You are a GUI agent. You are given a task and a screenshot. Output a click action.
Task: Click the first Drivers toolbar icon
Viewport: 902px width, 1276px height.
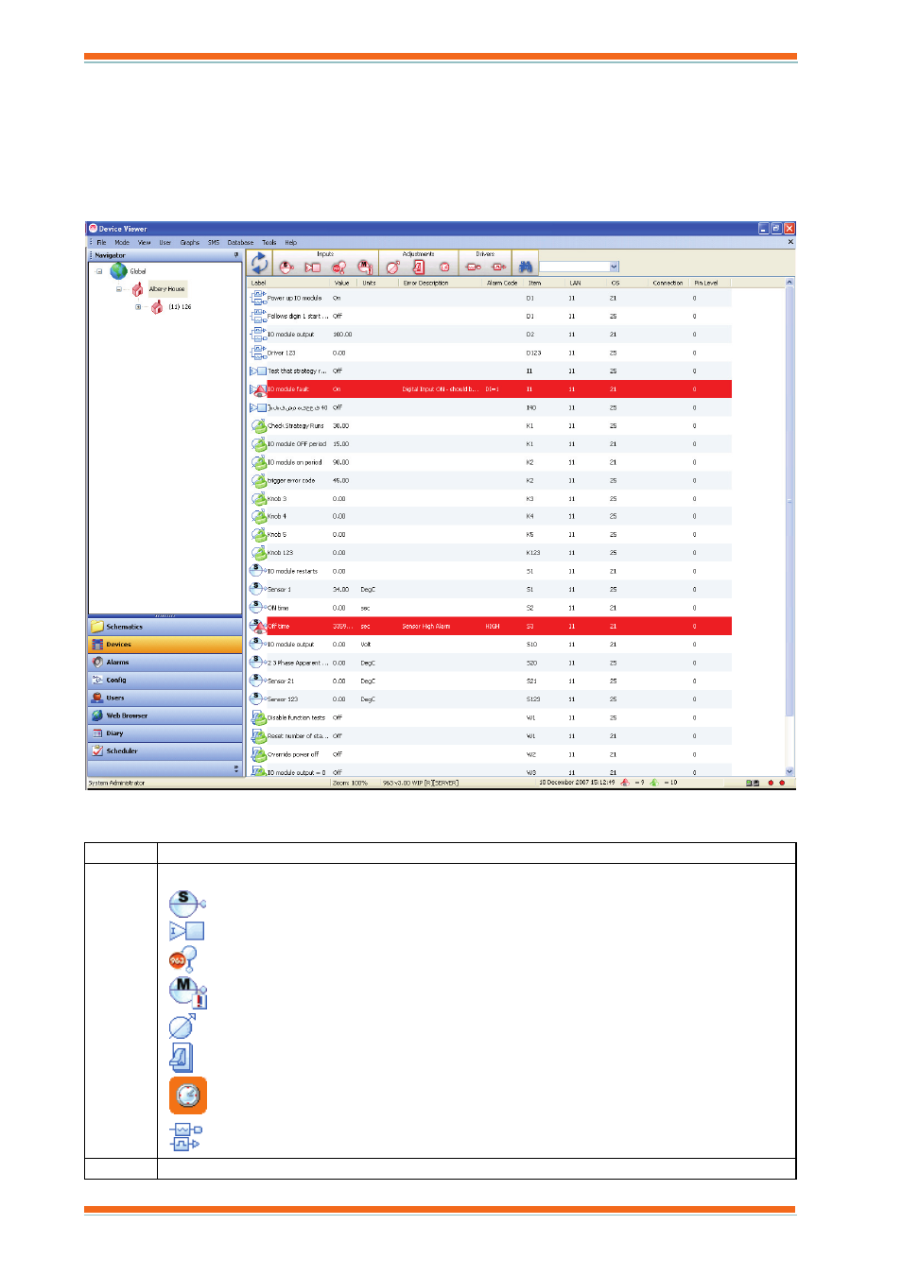[x=474, y=267]
